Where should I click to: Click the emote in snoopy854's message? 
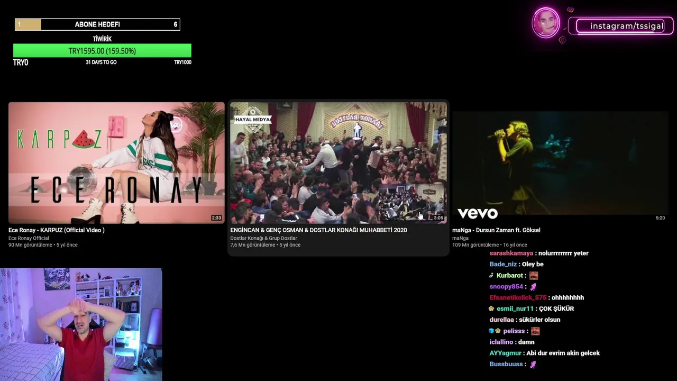533,287
